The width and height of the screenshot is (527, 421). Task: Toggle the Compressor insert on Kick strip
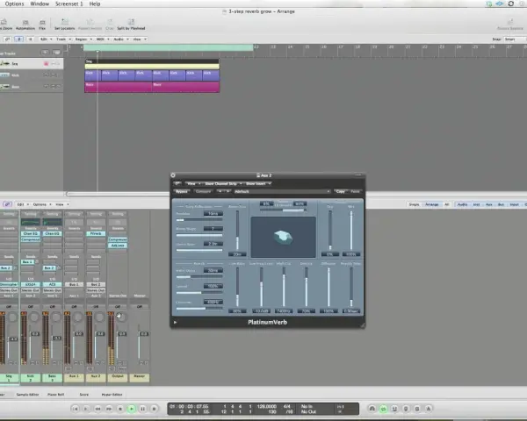point(30,239)
